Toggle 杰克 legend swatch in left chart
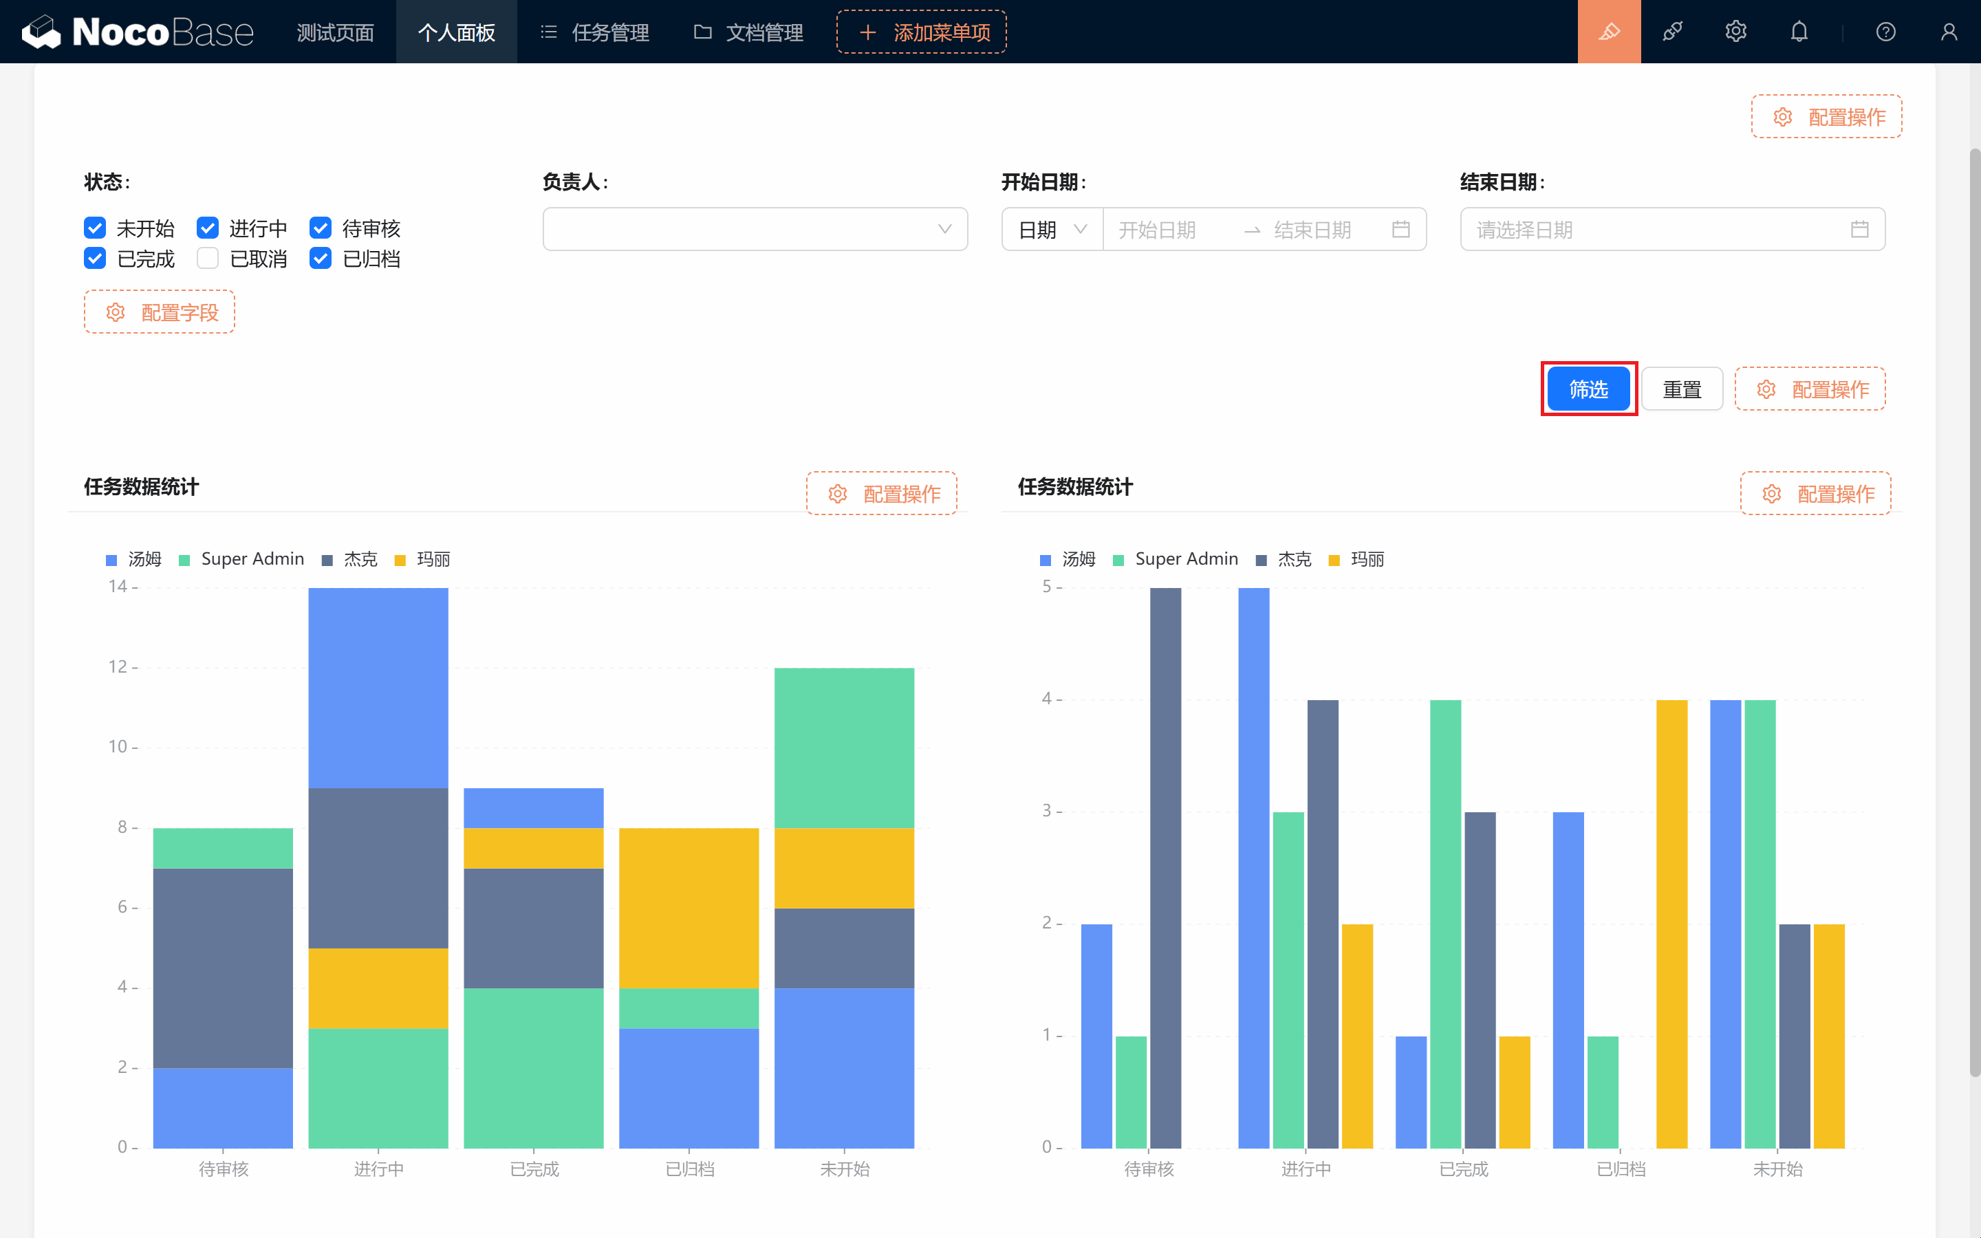The height and width of the screenshot is (1238, 1981). [x=327, y=560]
